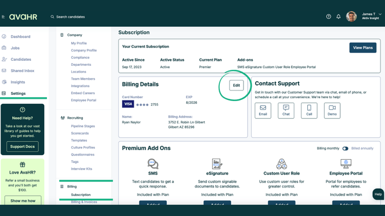The width and height of the screenshot is (385, 216).
Task: Open Compliance settings
Action: point(80,57)
